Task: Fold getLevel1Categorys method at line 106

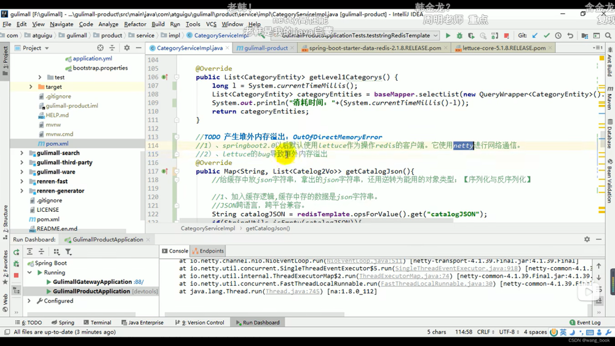Action: click(177, 77)
